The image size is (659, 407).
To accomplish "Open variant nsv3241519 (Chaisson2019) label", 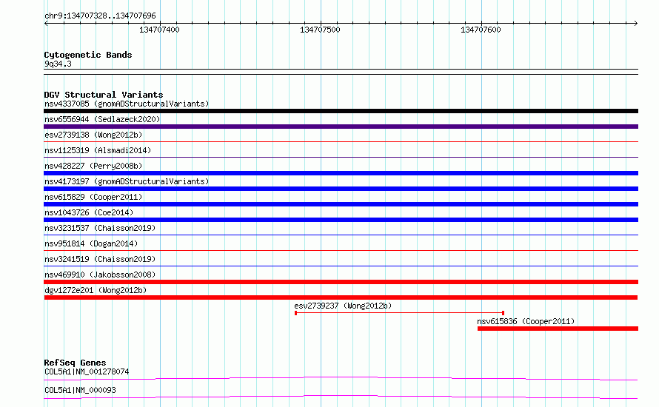I will pos(100,259).
